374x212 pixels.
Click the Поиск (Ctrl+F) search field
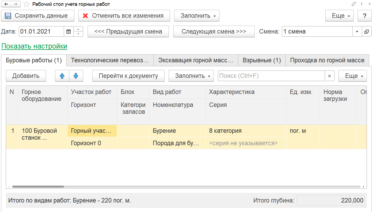click(x=271, y=76)
